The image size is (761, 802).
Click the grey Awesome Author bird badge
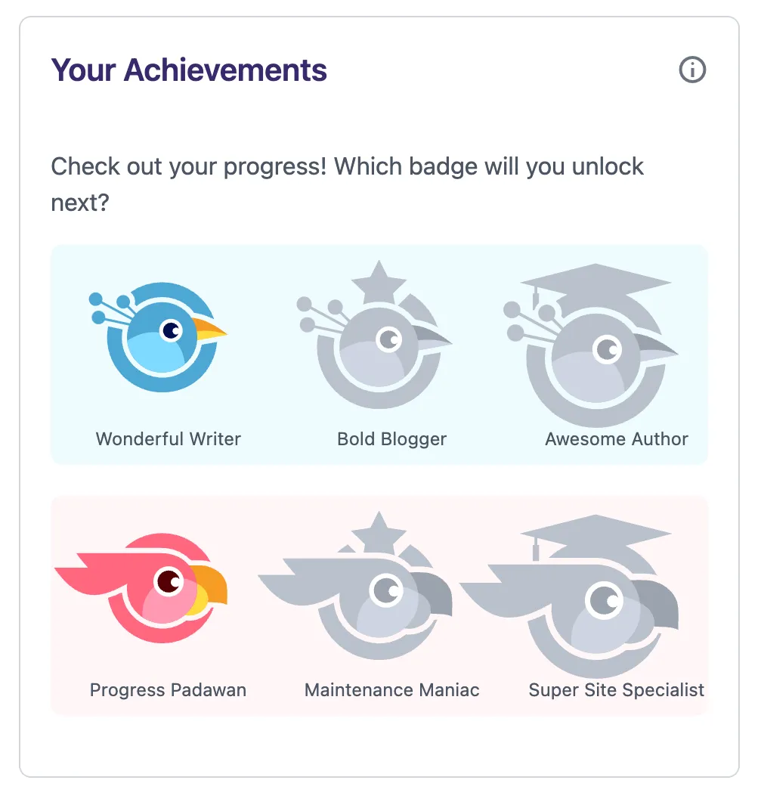591,345
